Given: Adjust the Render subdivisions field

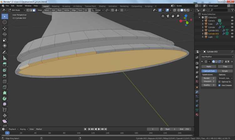Looking at the screenshot, I should pos(209,78).
